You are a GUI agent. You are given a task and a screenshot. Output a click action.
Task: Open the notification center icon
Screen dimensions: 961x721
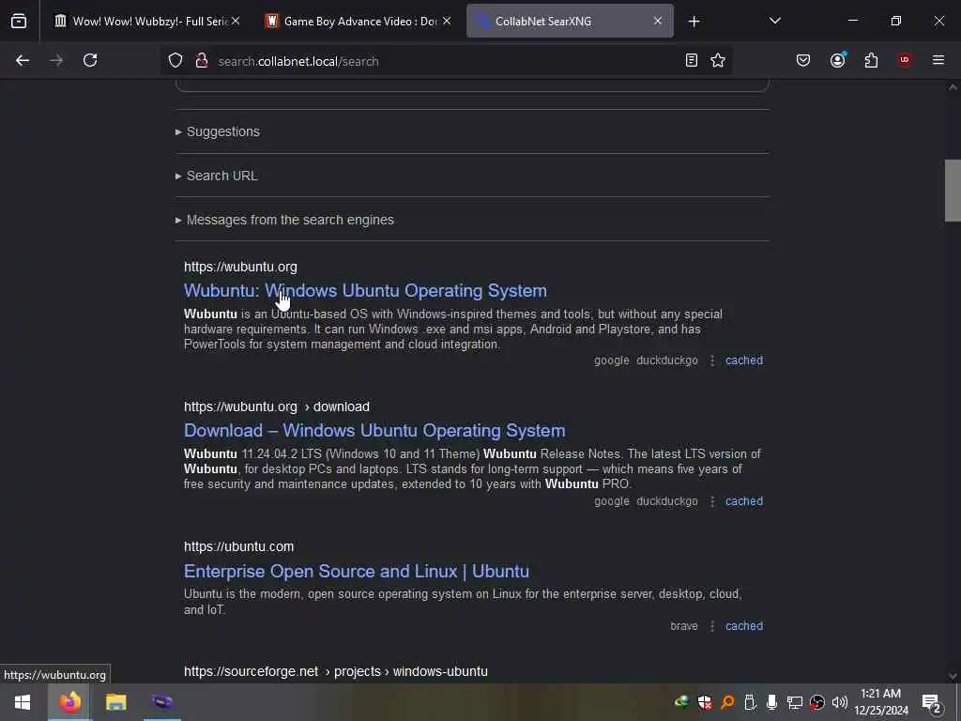click(932, 703)
